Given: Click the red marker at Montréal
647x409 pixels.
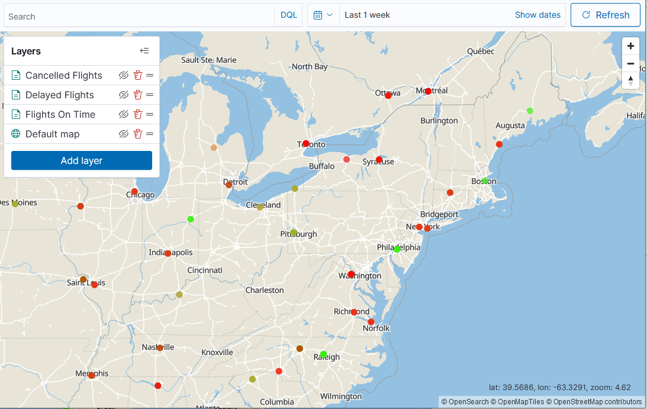Looking at the screenshot, I should coord(429,91).
